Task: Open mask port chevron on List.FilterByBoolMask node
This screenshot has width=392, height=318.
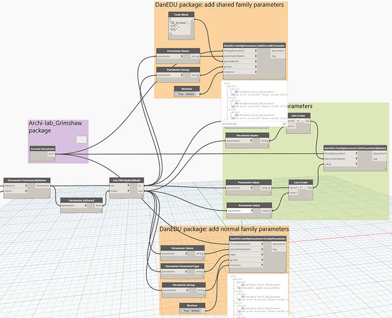Action: [128, 191]
